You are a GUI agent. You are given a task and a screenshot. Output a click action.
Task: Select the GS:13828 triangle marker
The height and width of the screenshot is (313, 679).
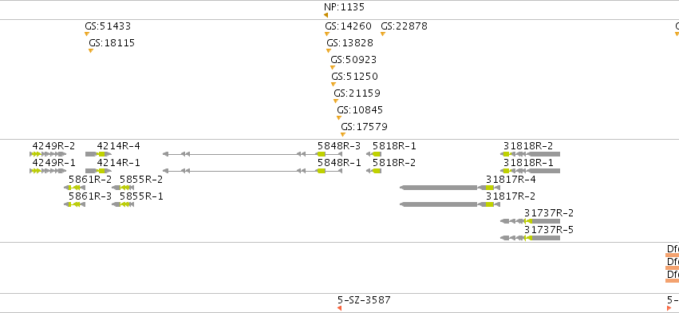[329, 51]
